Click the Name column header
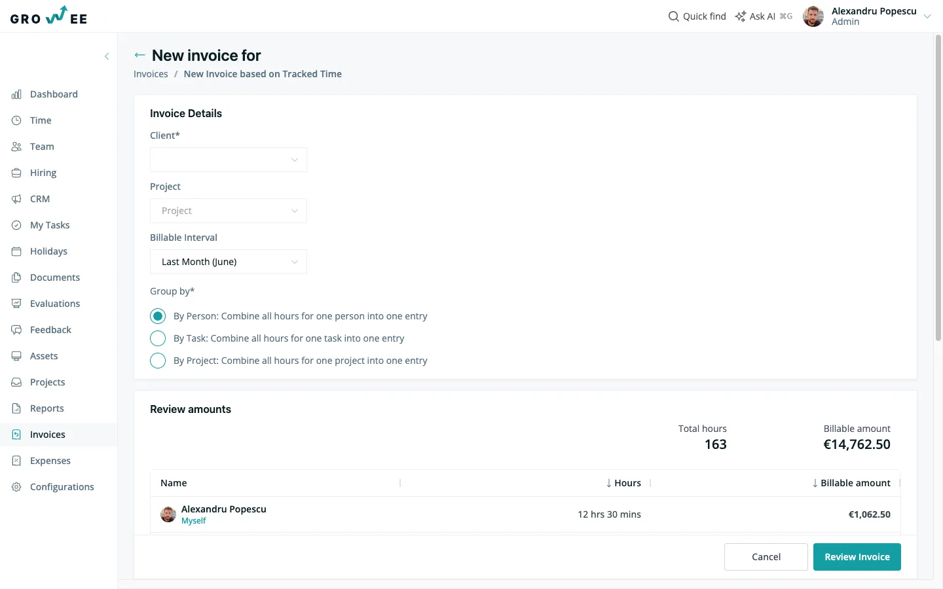This screenshot has height=589, width=943. coord(174,483)
